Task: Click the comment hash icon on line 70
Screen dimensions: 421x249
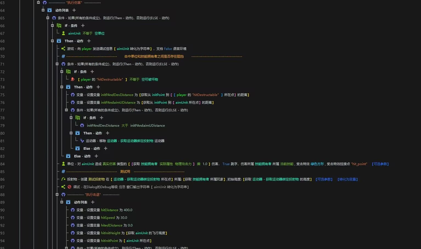Action: coord(63,56)
